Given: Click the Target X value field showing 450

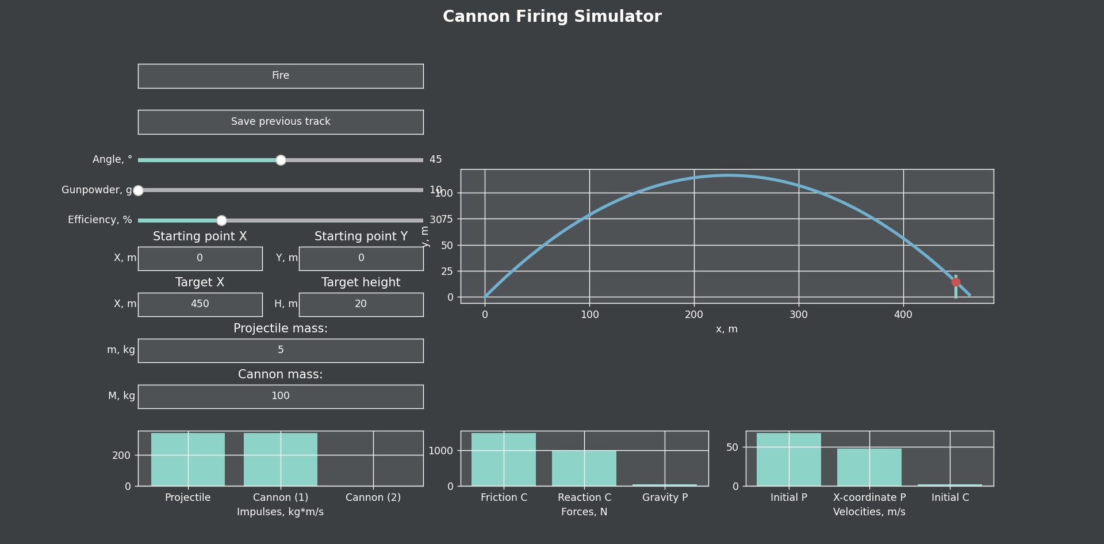Looking at the screenshot, I should coord(200,304).
